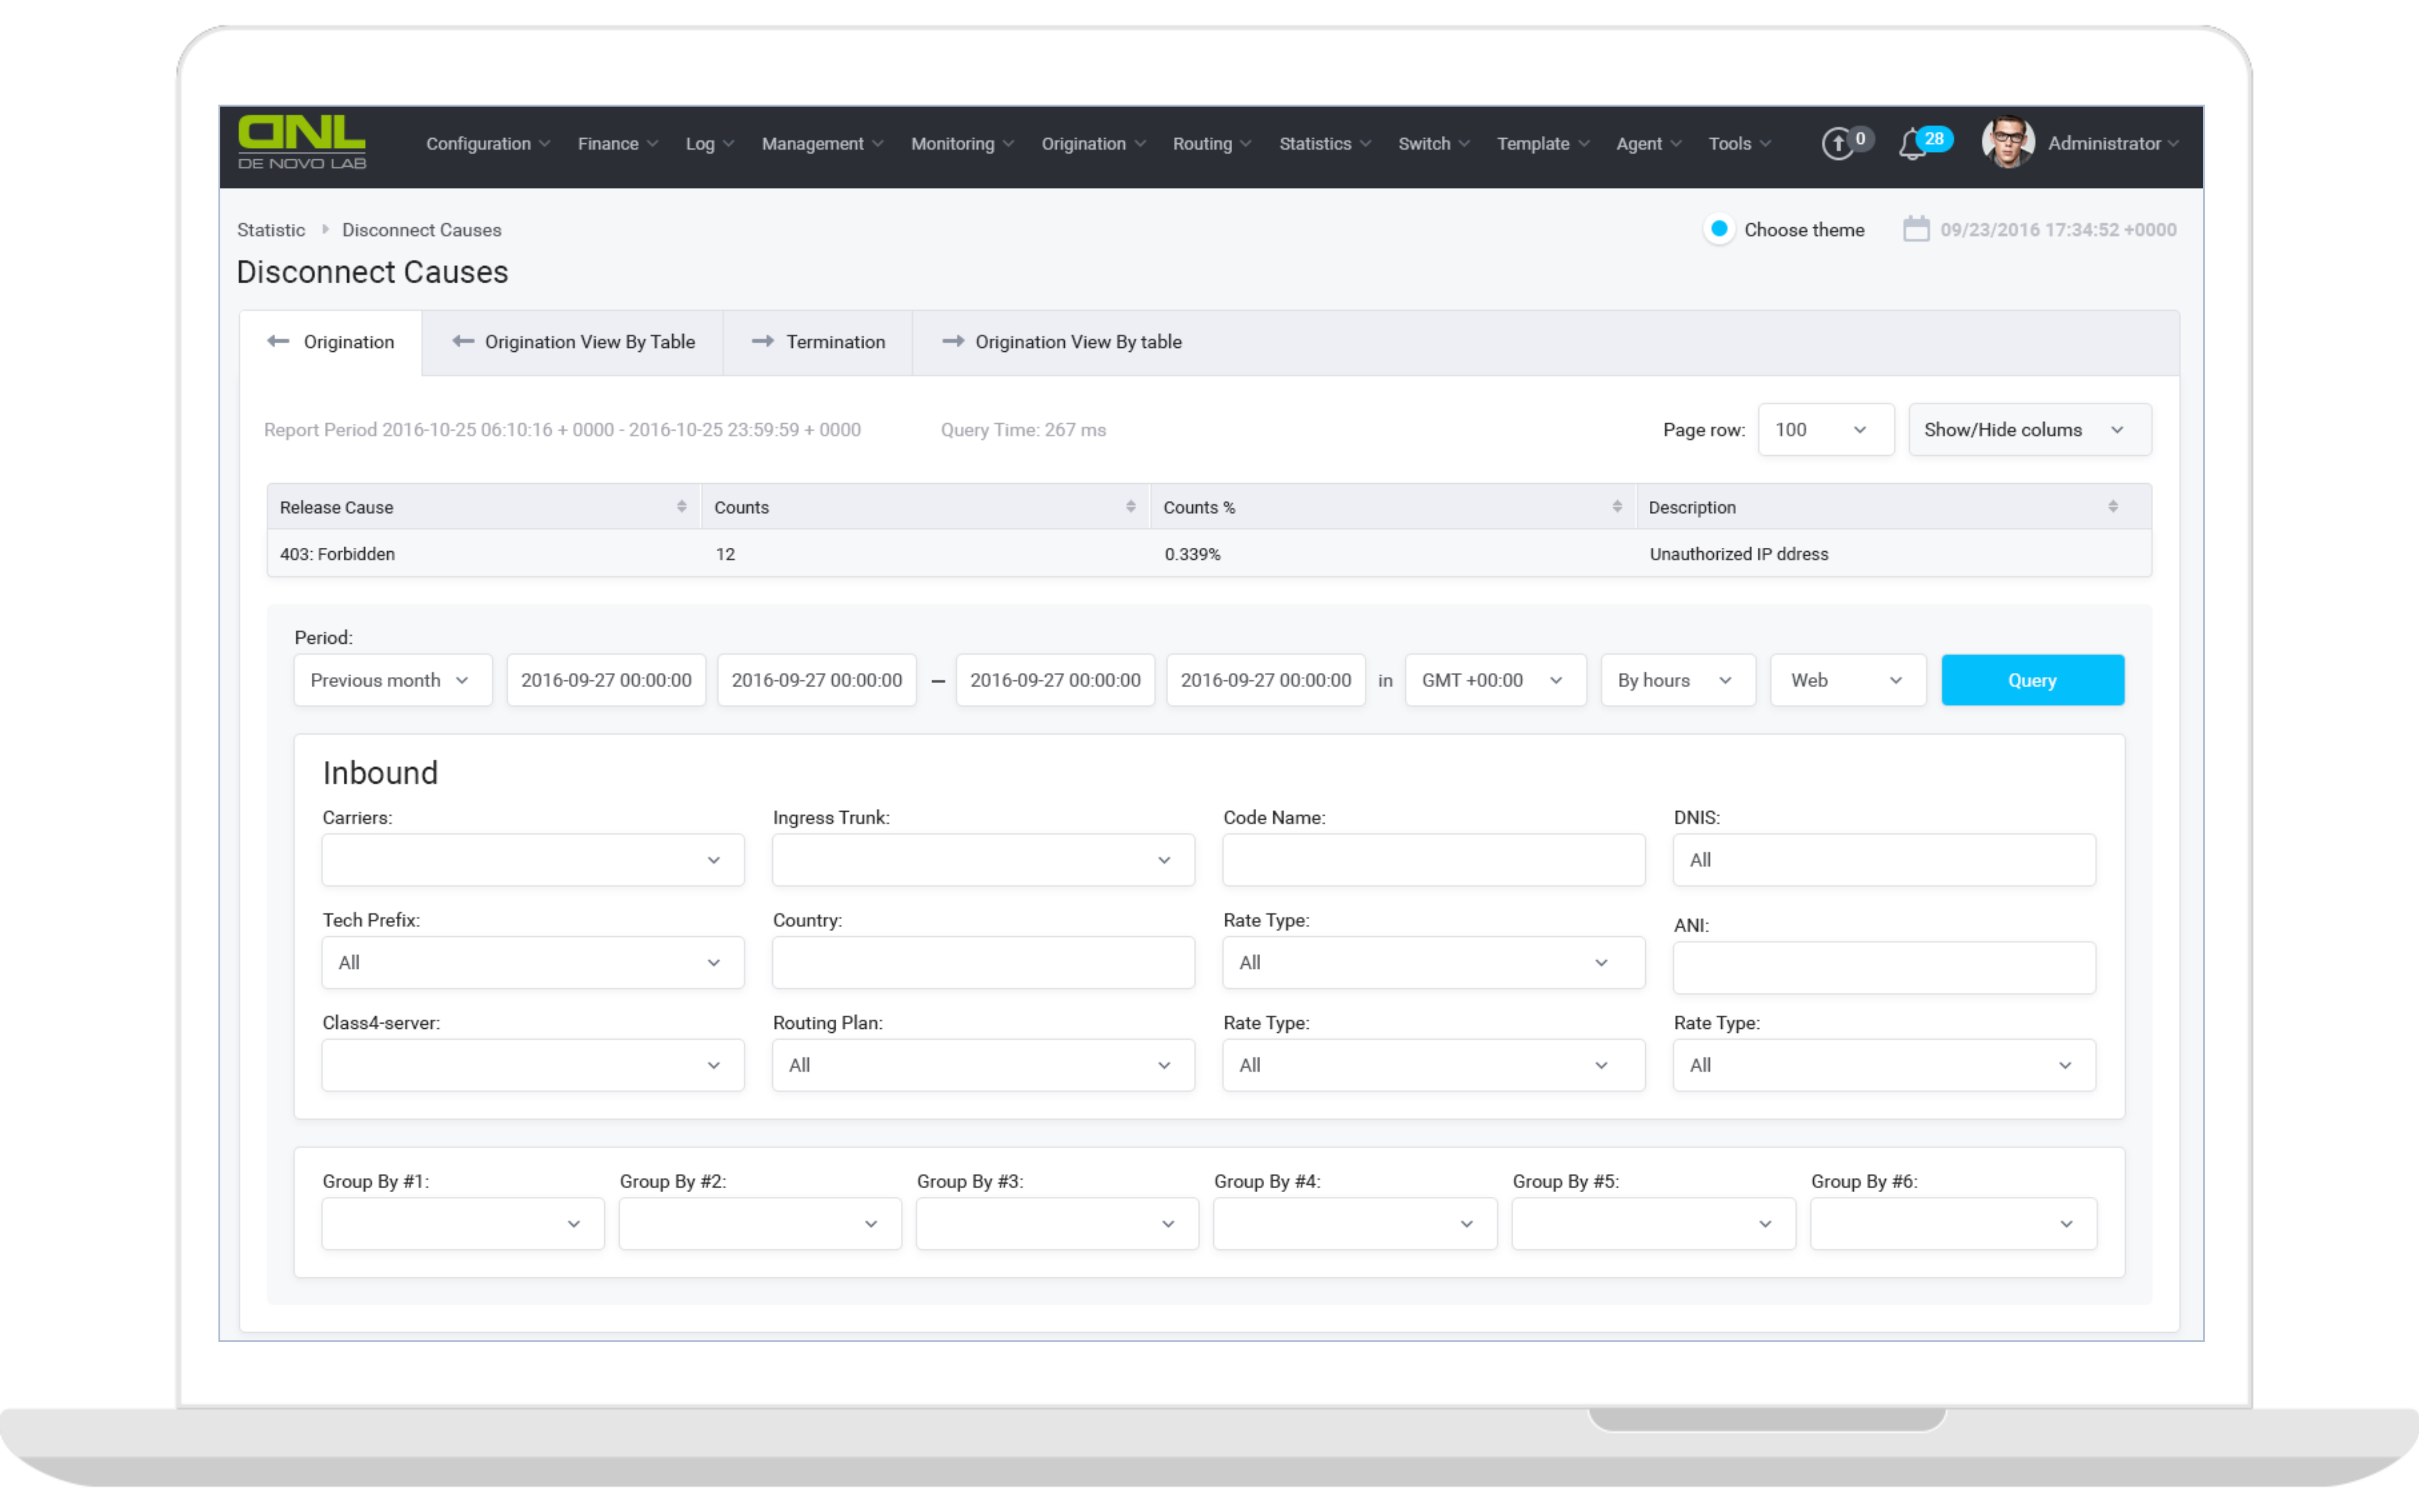Open the Management menu

coord(822,144)
